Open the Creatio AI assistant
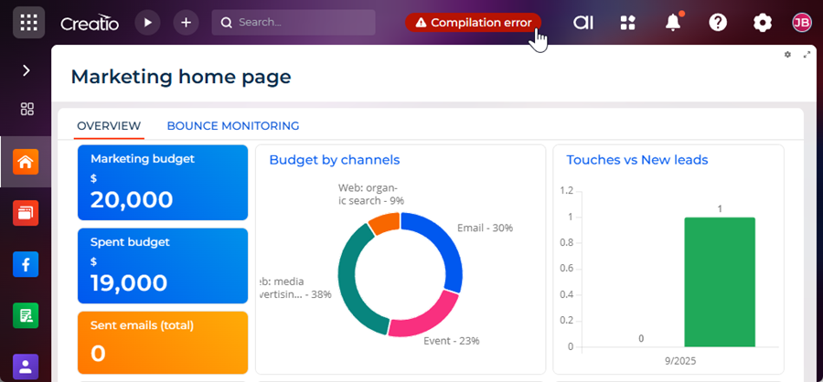The height and width of the screenshot is (382, 823). 583,23
